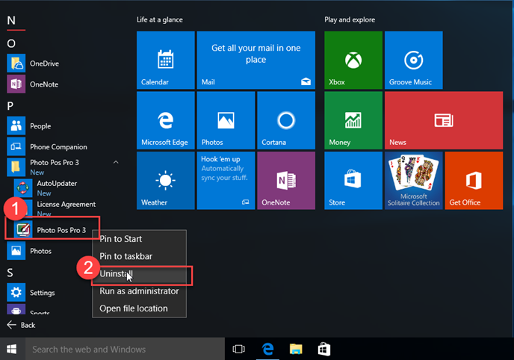Open the Weather tile
Viewport: 514px width, 360px height.
pos(166,181)
